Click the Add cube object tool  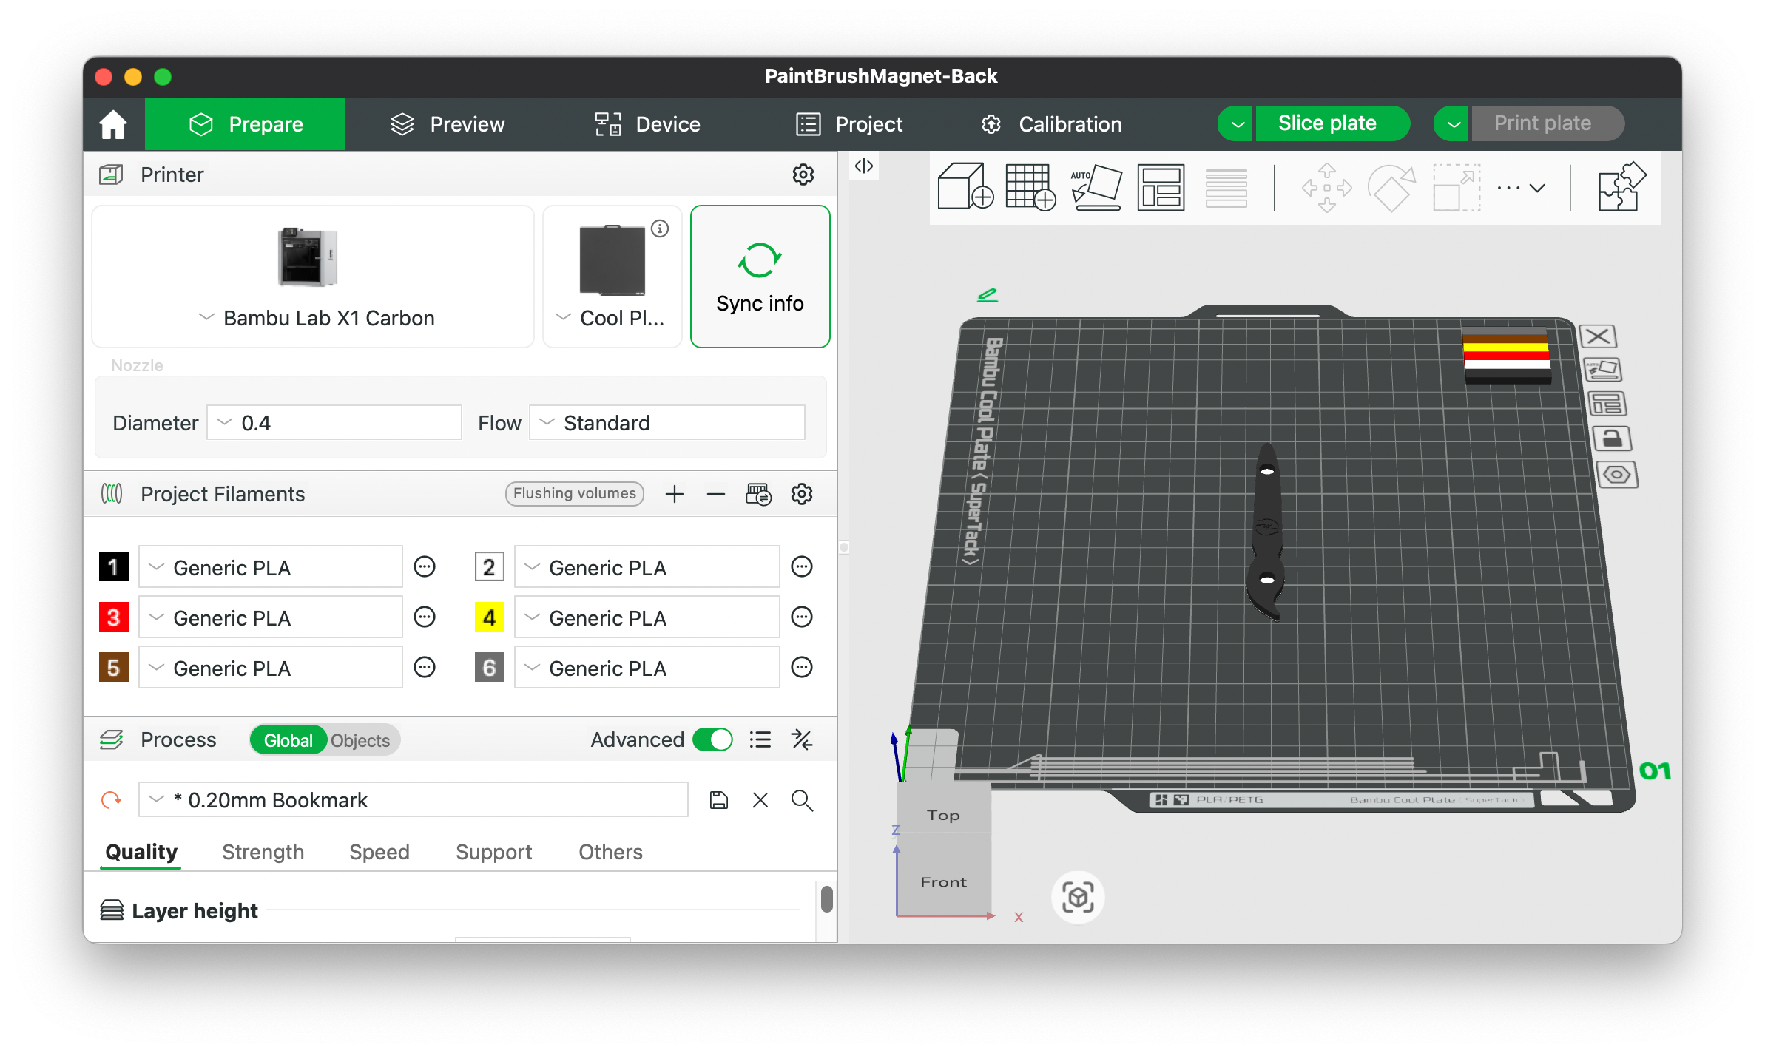pos(965,187)
